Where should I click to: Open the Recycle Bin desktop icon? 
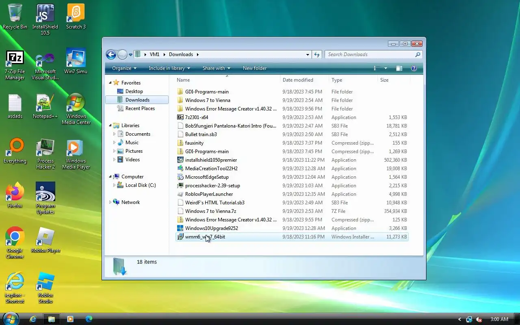(15, 17)
